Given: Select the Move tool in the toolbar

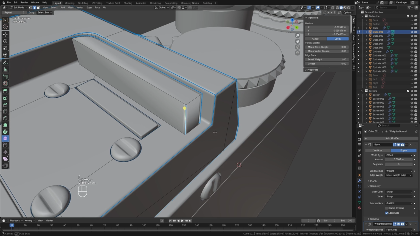Looking at the screenshot, I should coord(5,34).
